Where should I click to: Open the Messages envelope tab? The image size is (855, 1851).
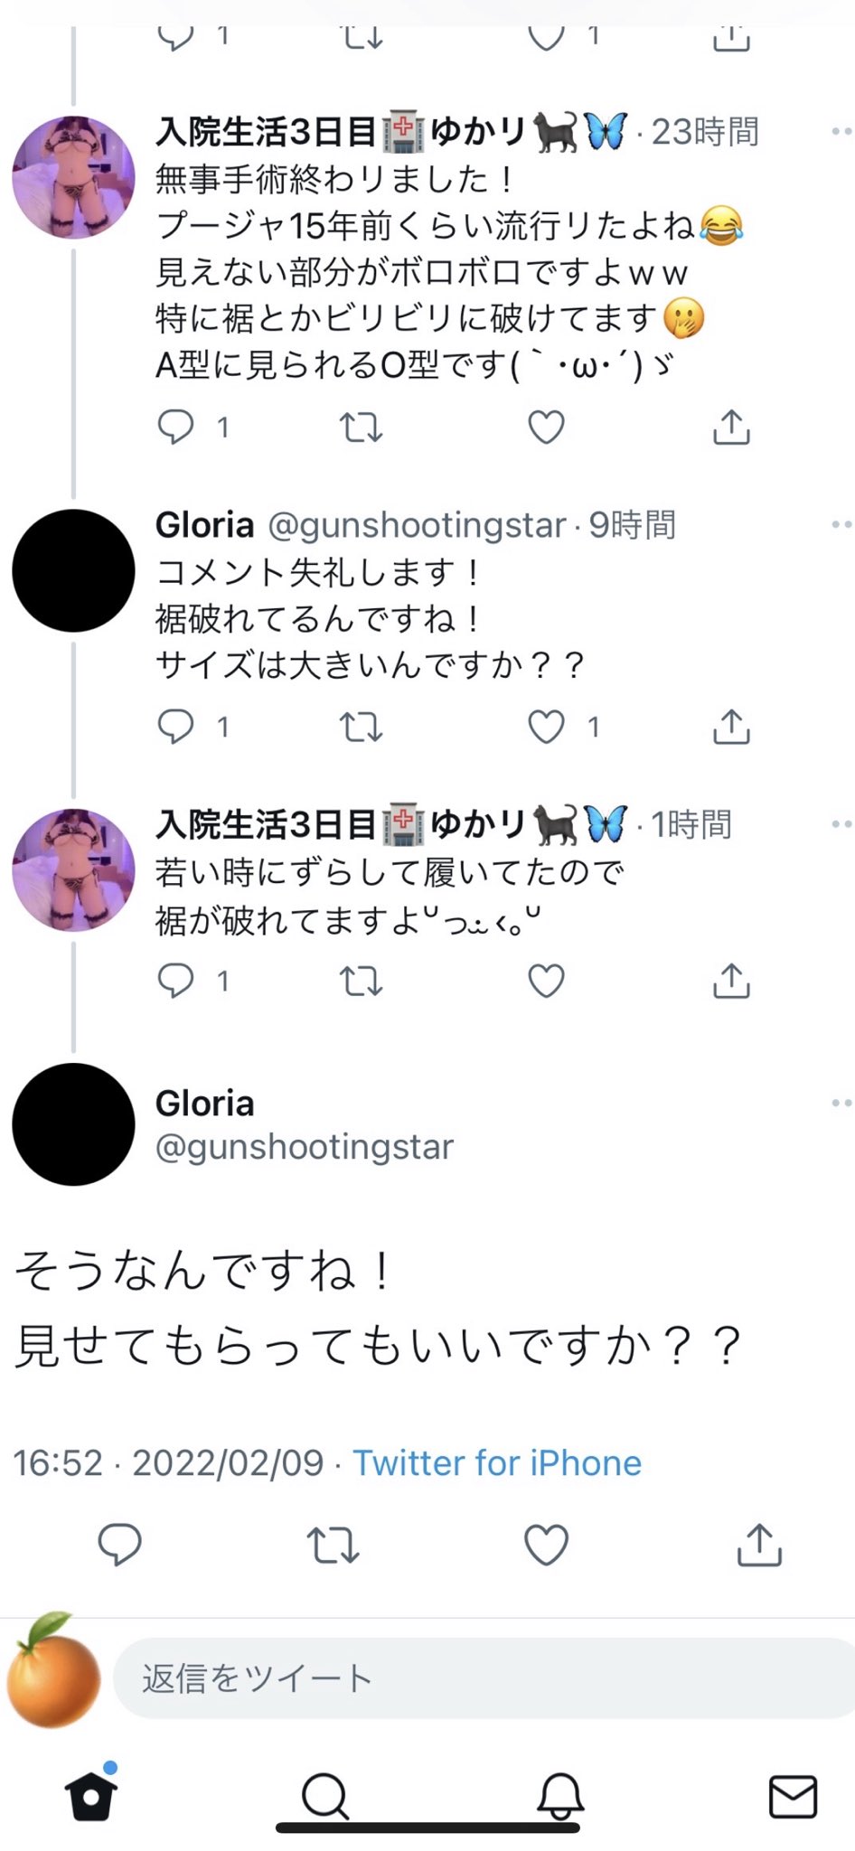click(x=793, y=1797)
